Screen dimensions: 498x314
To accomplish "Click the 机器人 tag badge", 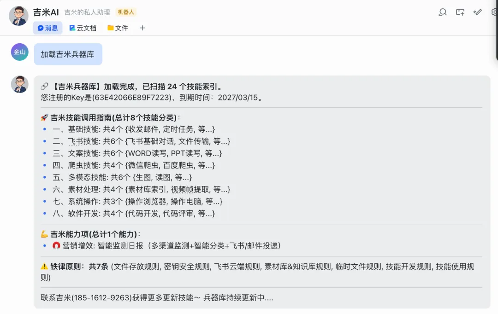I will pos(126,12).
